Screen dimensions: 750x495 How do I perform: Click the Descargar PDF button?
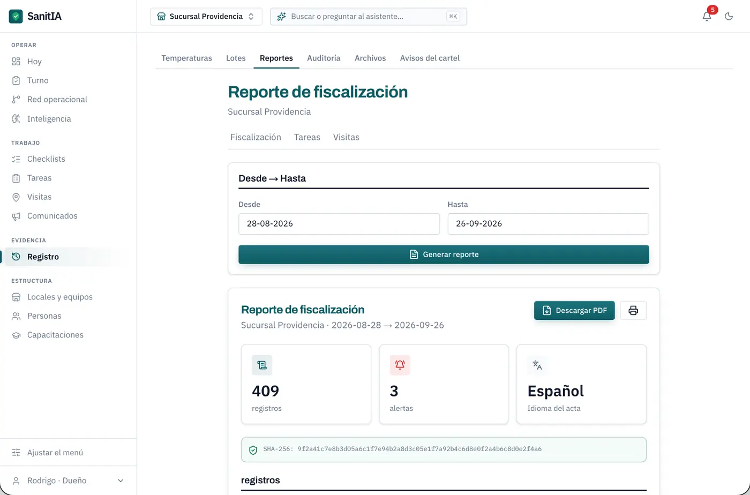pyautogui.click(x=574, y=311)
